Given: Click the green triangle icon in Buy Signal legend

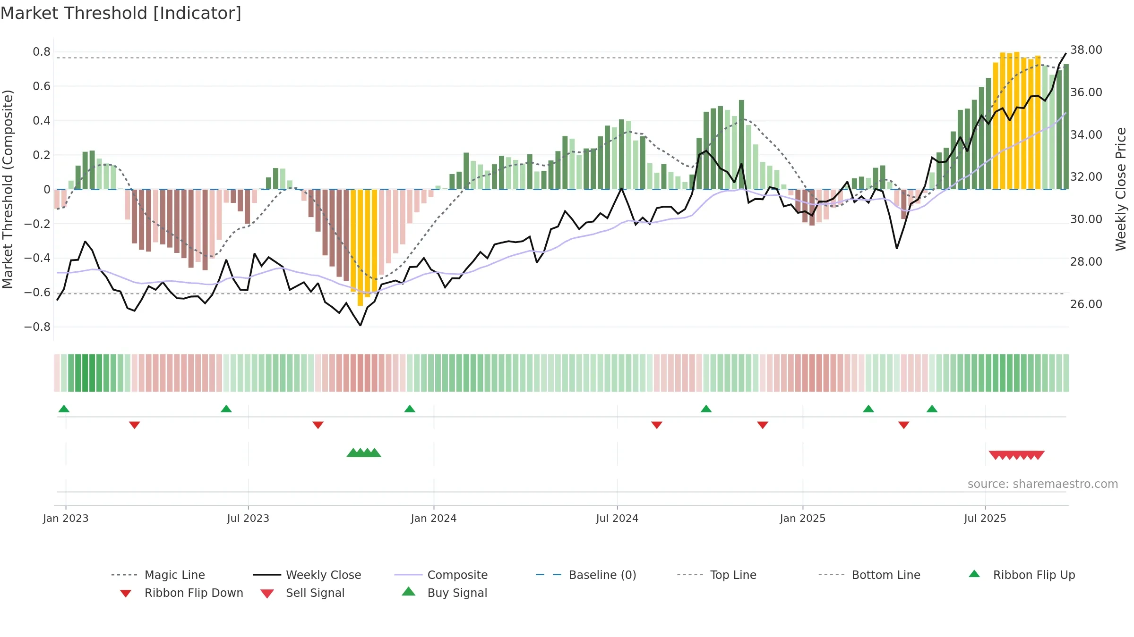Looking at the screenshot, I should coord(409,591).
